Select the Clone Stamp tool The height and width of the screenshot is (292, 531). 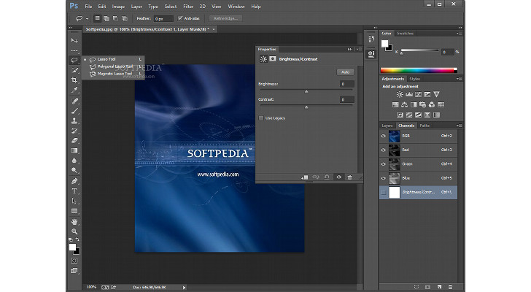(x=74, y=120)
